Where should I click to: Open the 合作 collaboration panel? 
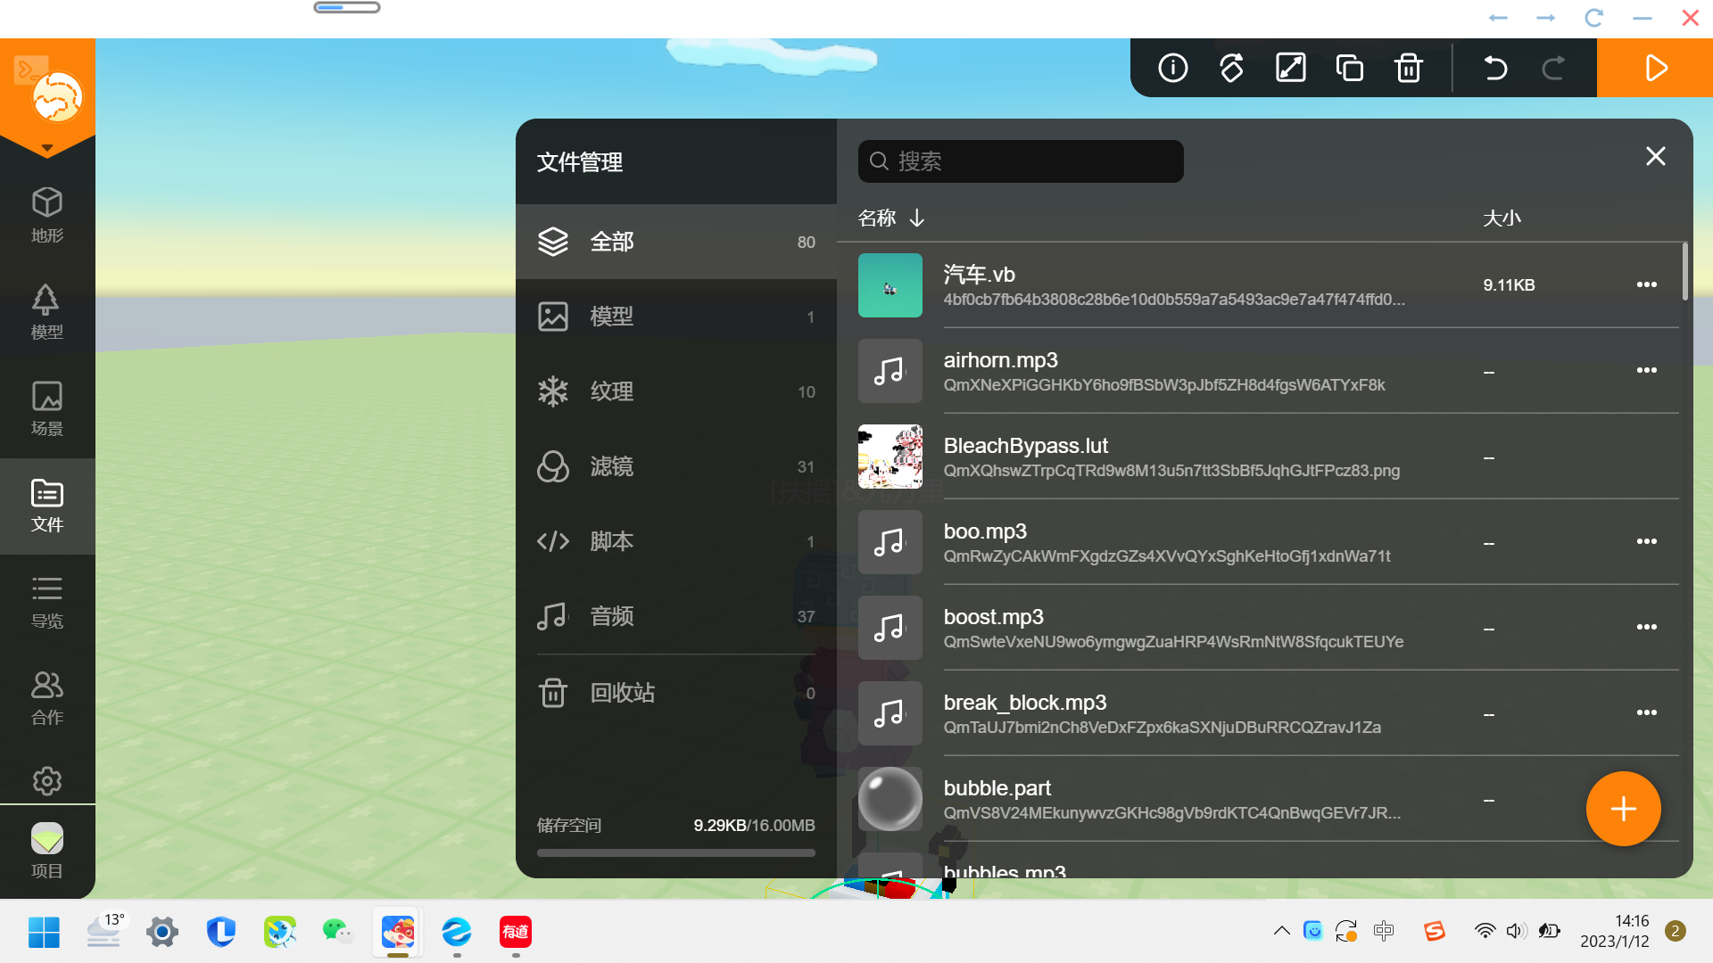point(47,698)
